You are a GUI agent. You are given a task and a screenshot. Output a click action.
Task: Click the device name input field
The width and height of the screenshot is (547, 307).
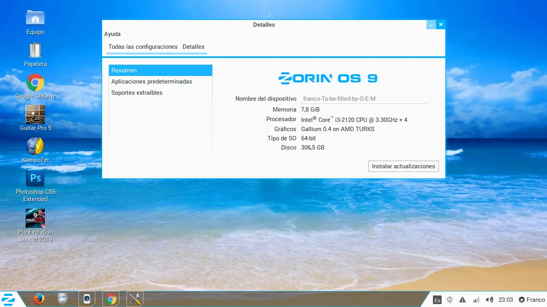point(364,99)
